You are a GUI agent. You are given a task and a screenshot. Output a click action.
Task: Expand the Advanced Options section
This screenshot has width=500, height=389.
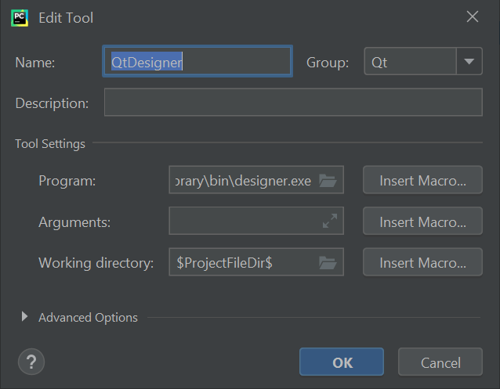pos(24,316)
